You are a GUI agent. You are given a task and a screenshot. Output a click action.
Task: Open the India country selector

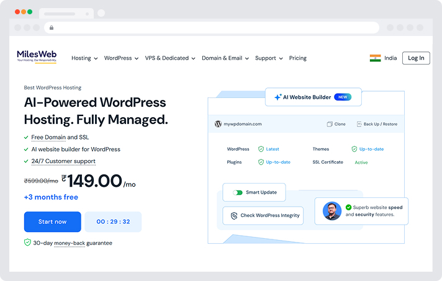click(x=383, y=58)
